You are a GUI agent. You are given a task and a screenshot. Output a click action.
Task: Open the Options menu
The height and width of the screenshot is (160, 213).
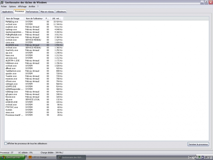[12, 6]
